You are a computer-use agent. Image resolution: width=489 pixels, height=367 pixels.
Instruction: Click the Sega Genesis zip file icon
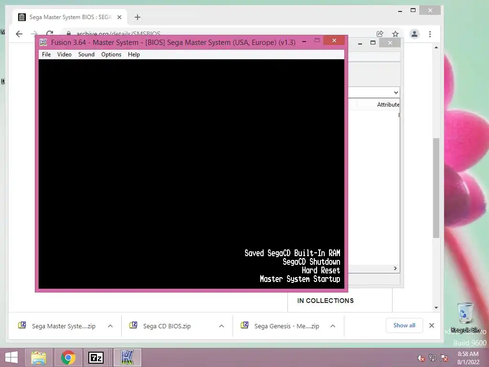(x=244, y=325)
